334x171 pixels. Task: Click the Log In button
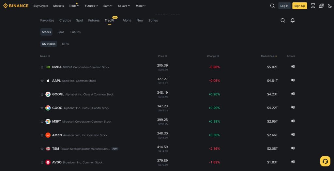click(x=284, y=6)
